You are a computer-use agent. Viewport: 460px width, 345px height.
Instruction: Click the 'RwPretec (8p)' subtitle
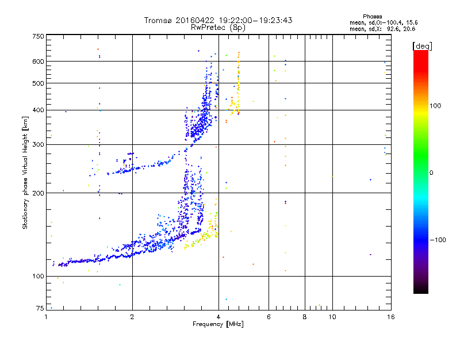tap(218, 28)
